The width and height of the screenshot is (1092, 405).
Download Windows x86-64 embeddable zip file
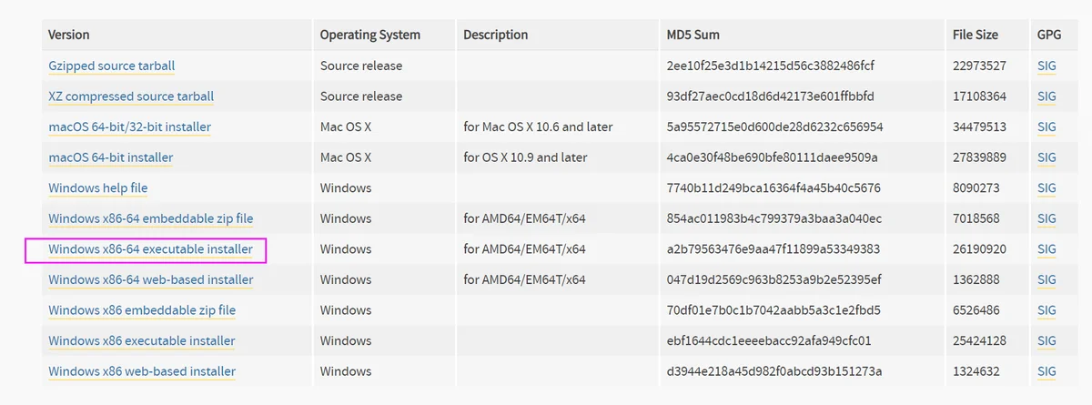[x=151, y=218]
